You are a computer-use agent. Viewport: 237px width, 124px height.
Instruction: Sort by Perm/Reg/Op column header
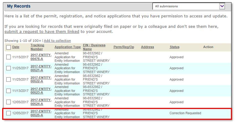[124, 47]
